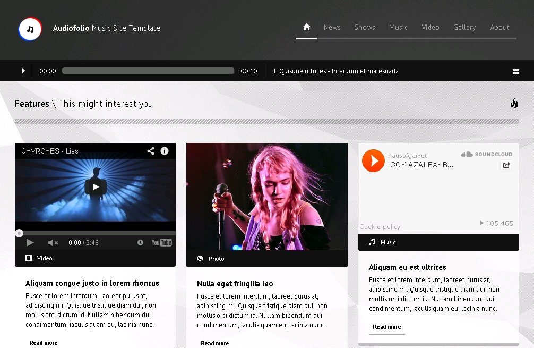Image resolution: width=534 pixels, height=348 pixels.
Task: Go to the Home icon tab
Action: pos(307,27)
